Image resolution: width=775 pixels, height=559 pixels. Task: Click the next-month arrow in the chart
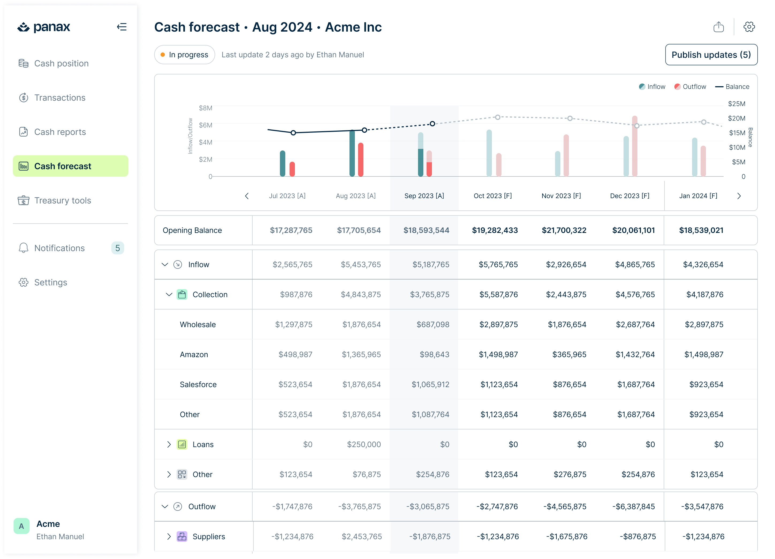pos(739,196)
